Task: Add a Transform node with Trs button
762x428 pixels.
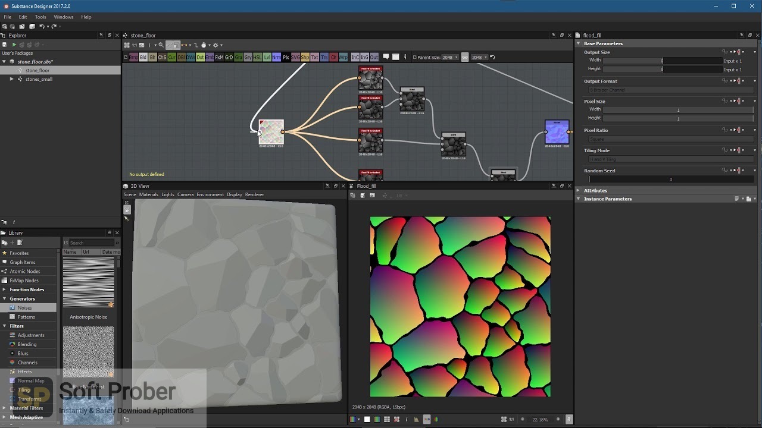Action: point(324,57)
